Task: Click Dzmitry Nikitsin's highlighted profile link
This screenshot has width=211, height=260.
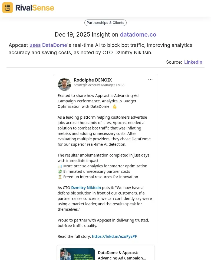Action: pos(86,187)
